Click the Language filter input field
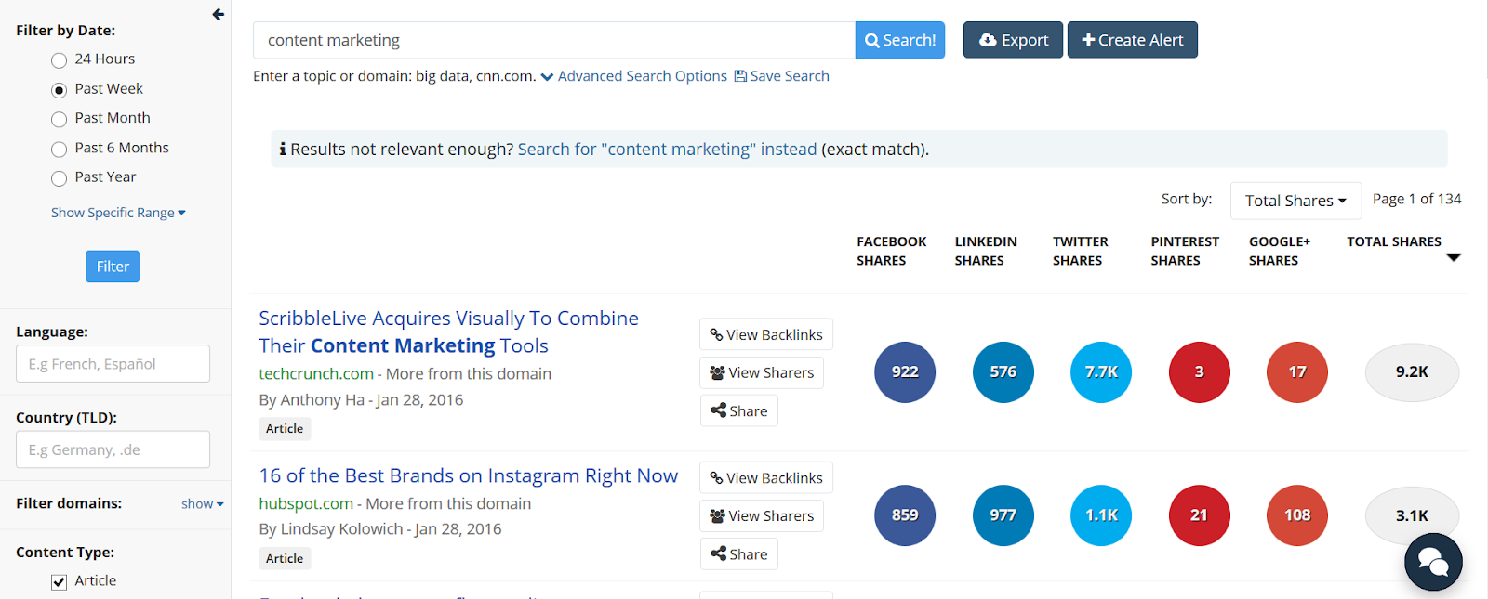 tap(113, 364)
